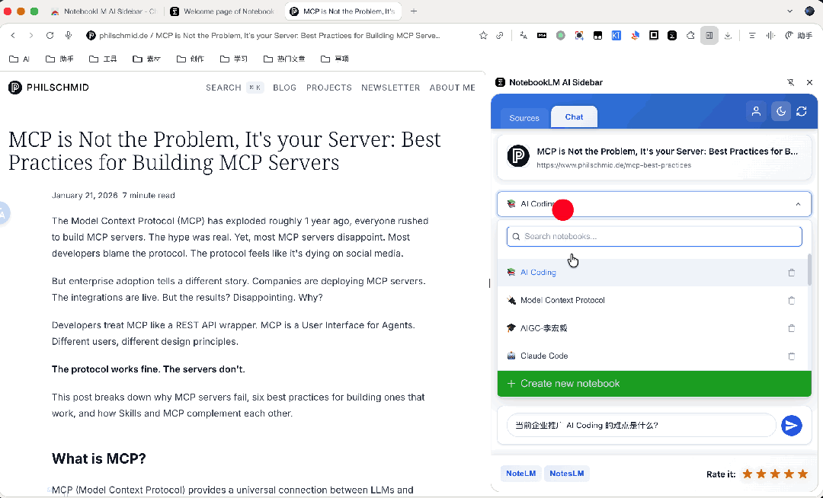
Task: Open browser downloads
Action: coord(728,36)
